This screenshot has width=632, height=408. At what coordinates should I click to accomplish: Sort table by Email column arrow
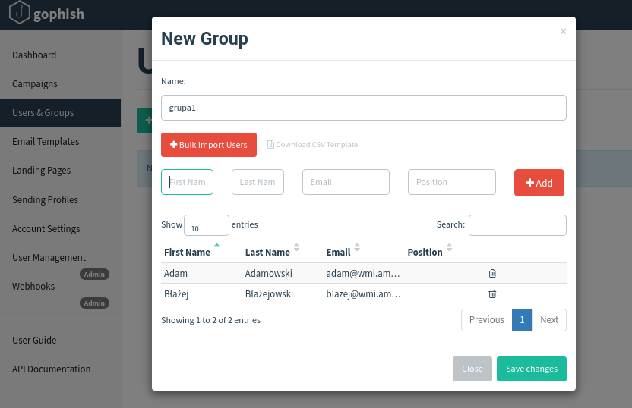click(357, 248)
